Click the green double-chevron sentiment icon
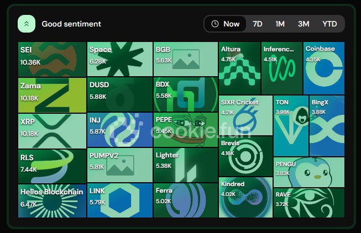 click(27, 24)
